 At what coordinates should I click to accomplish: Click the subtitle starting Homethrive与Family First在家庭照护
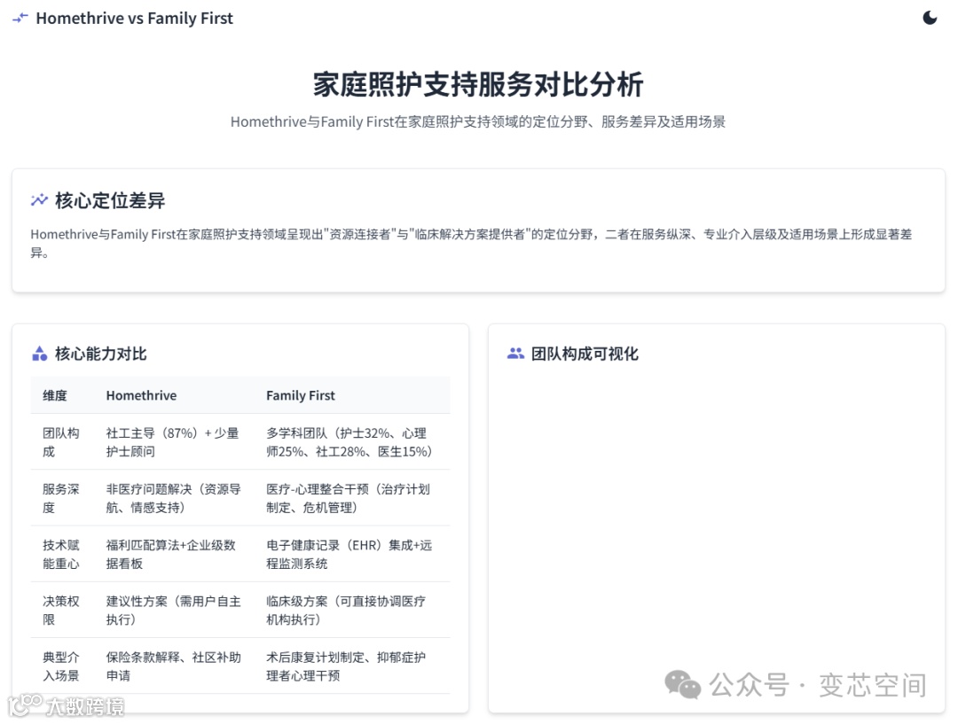pyautogui.click(x=478, y=121)
